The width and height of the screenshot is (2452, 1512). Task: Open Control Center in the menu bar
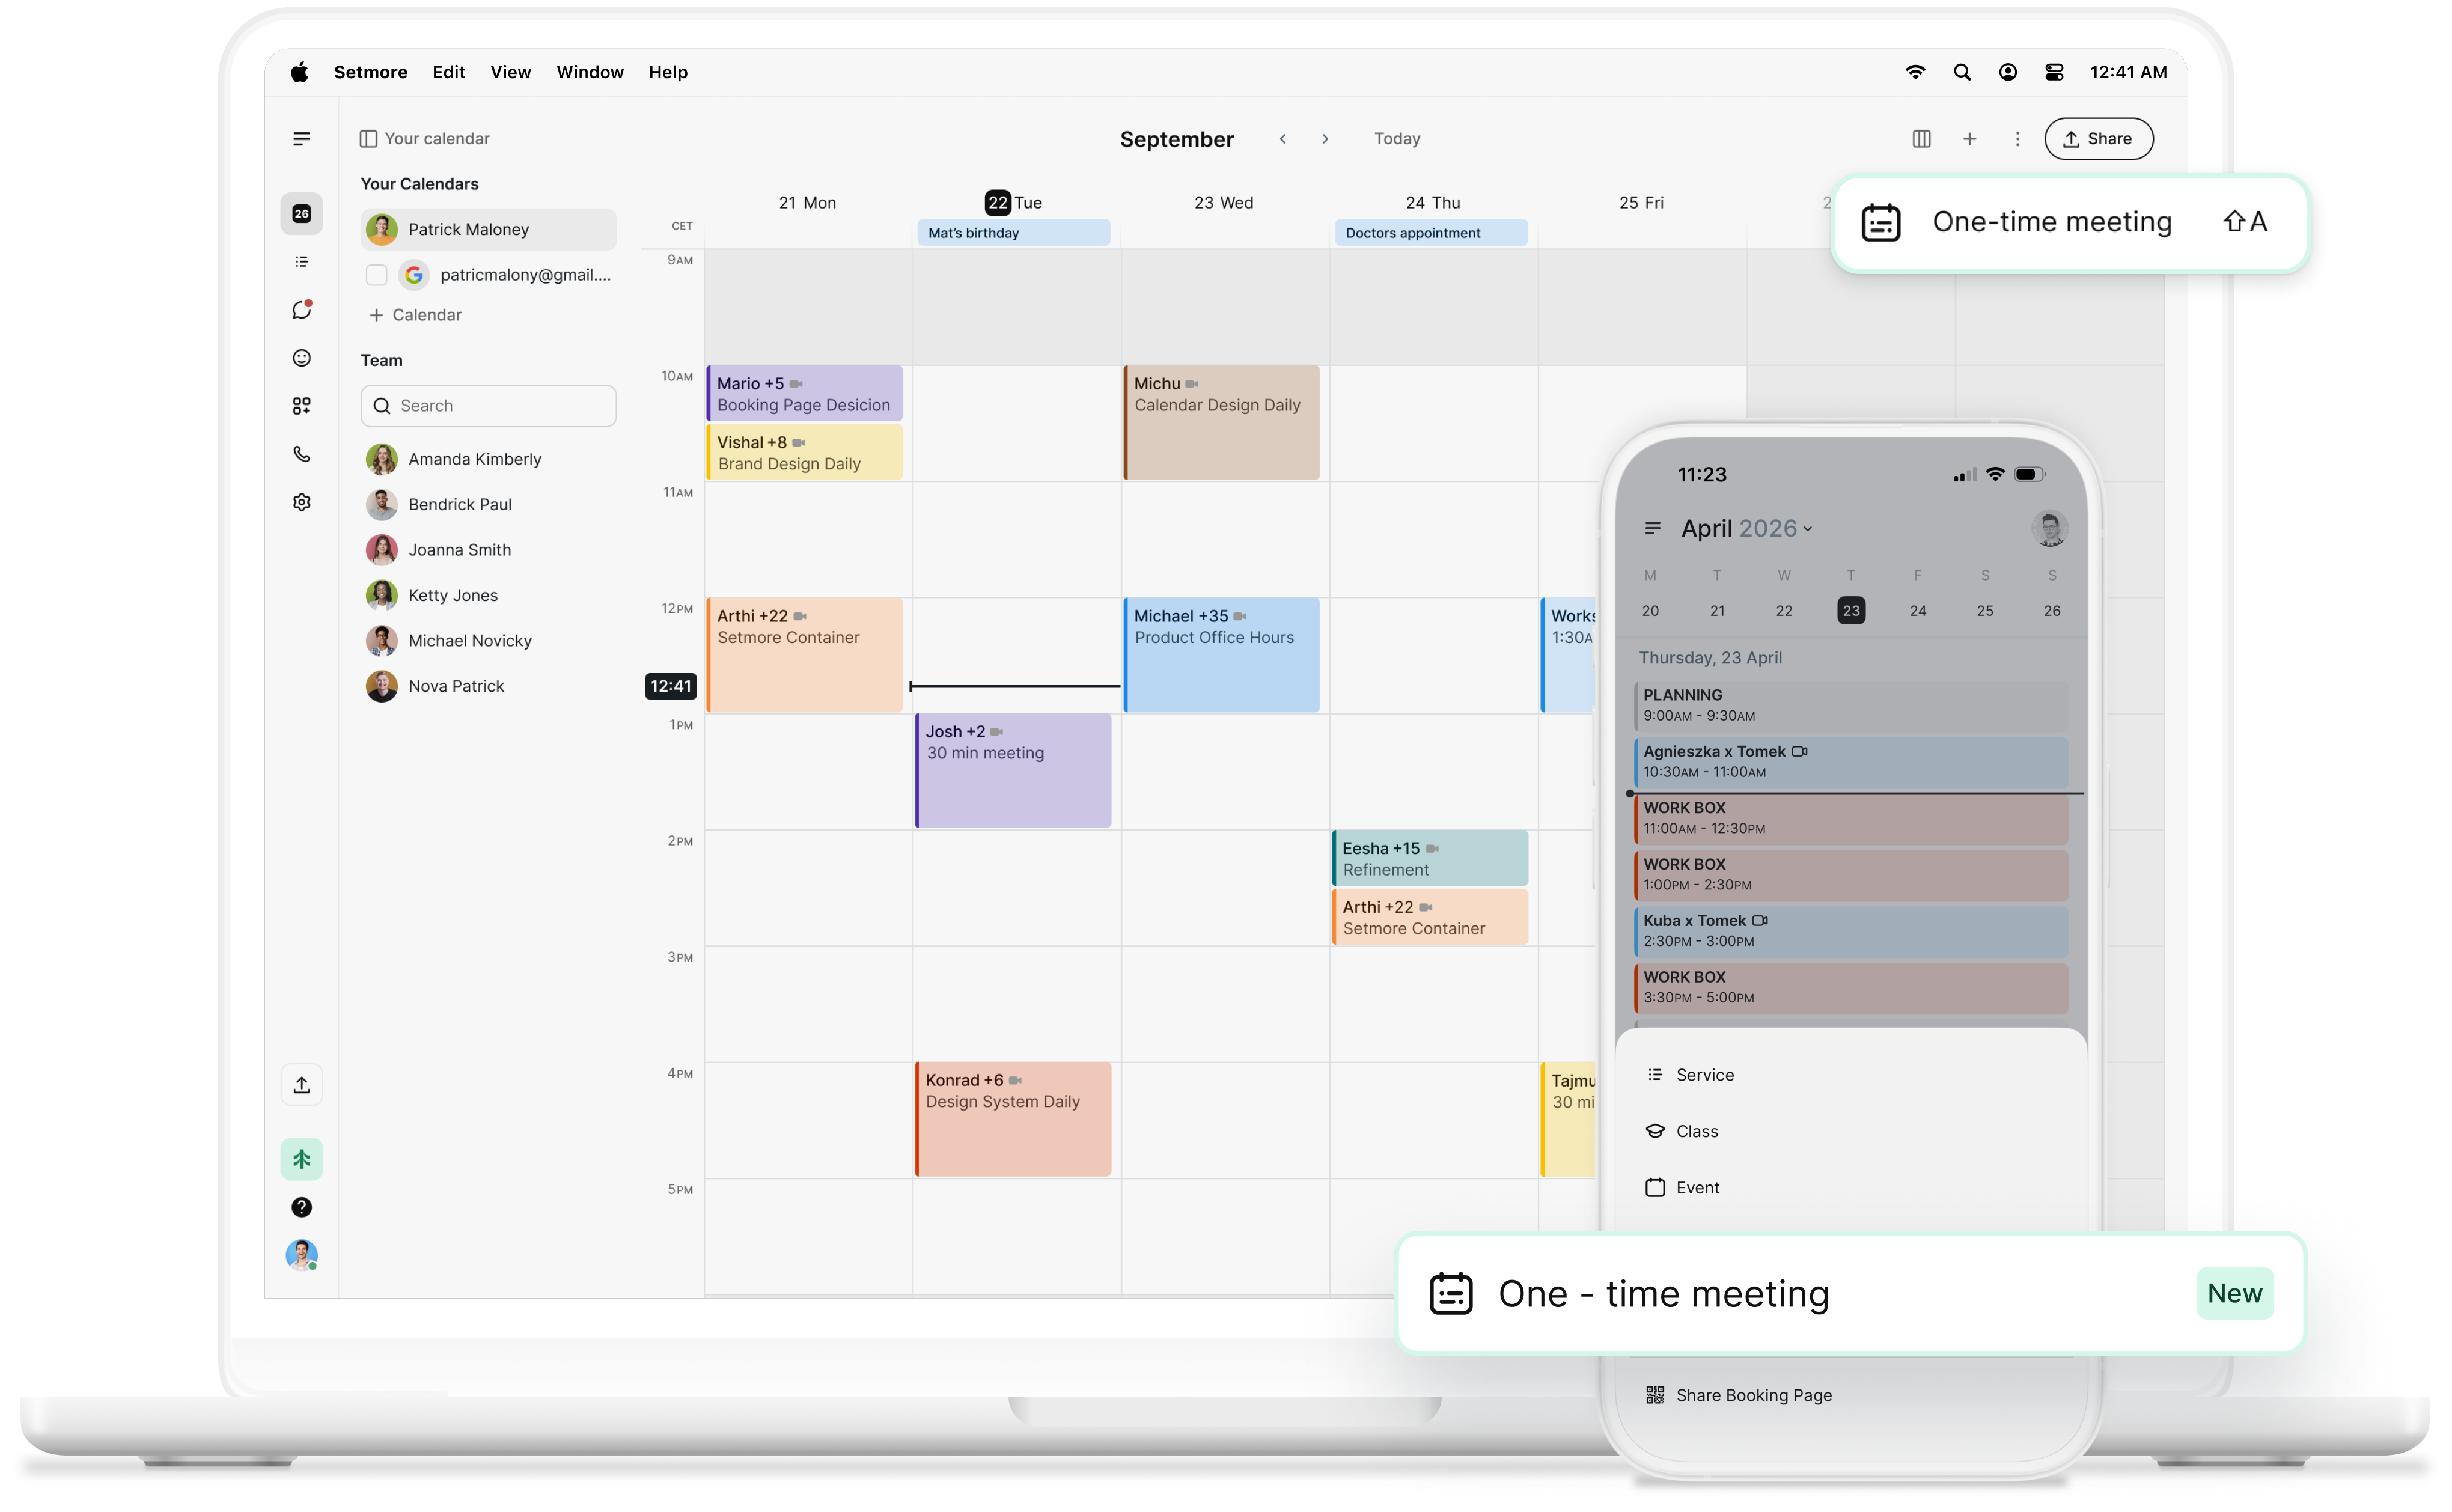coord(2053,72)
